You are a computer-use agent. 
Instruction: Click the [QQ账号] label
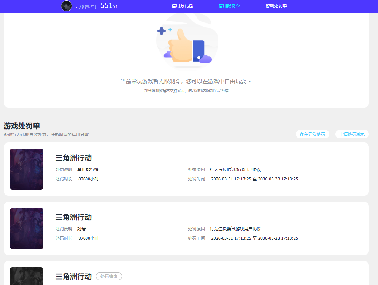pyautogui.click(x=87, y=6)
